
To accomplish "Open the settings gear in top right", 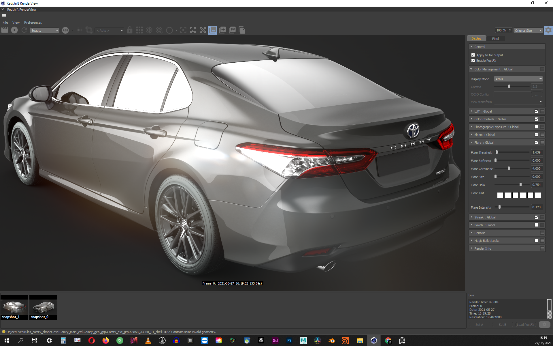I will point(548,30).
